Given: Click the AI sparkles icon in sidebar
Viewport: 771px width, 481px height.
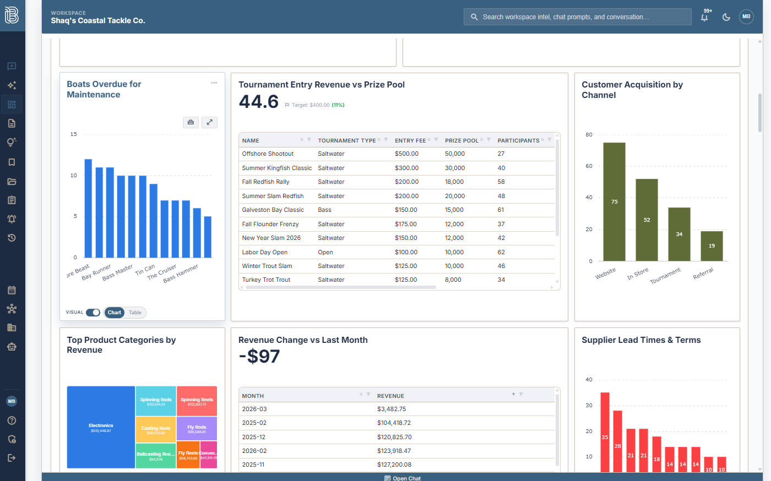Looking at the screenshot, I should pos(12,85).
